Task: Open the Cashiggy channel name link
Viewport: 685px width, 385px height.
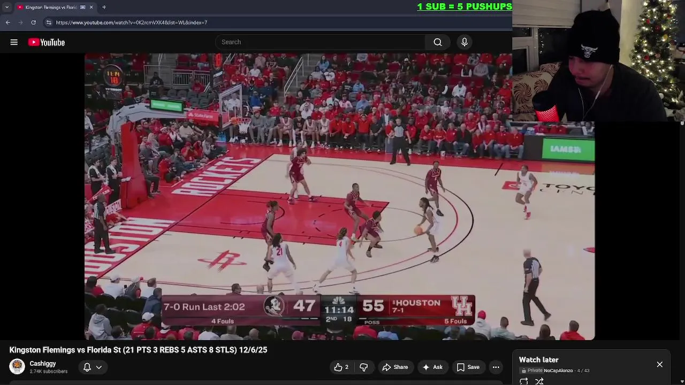Action: pyautogui.click(x=43, y=364)
